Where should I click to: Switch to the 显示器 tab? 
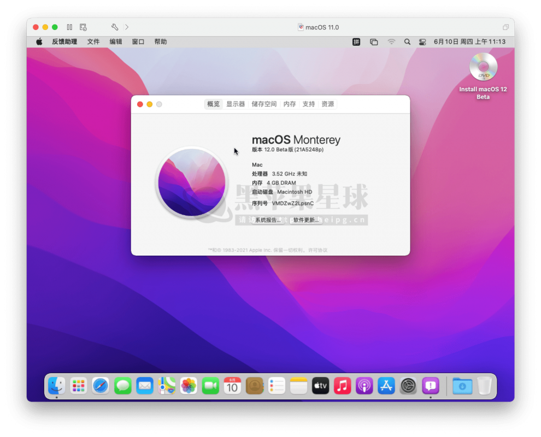coord(236,104)
